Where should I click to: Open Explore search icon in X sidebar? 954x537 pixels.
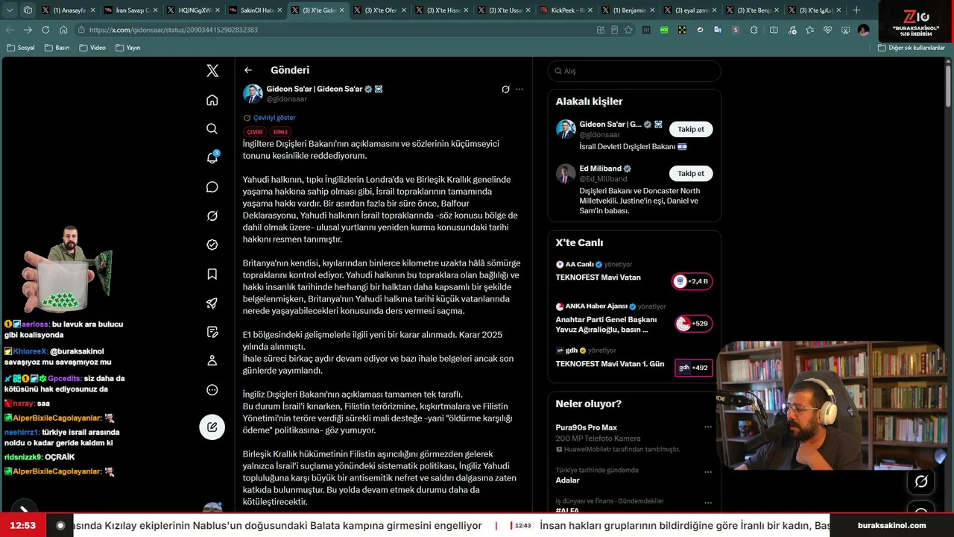(212, 129)
